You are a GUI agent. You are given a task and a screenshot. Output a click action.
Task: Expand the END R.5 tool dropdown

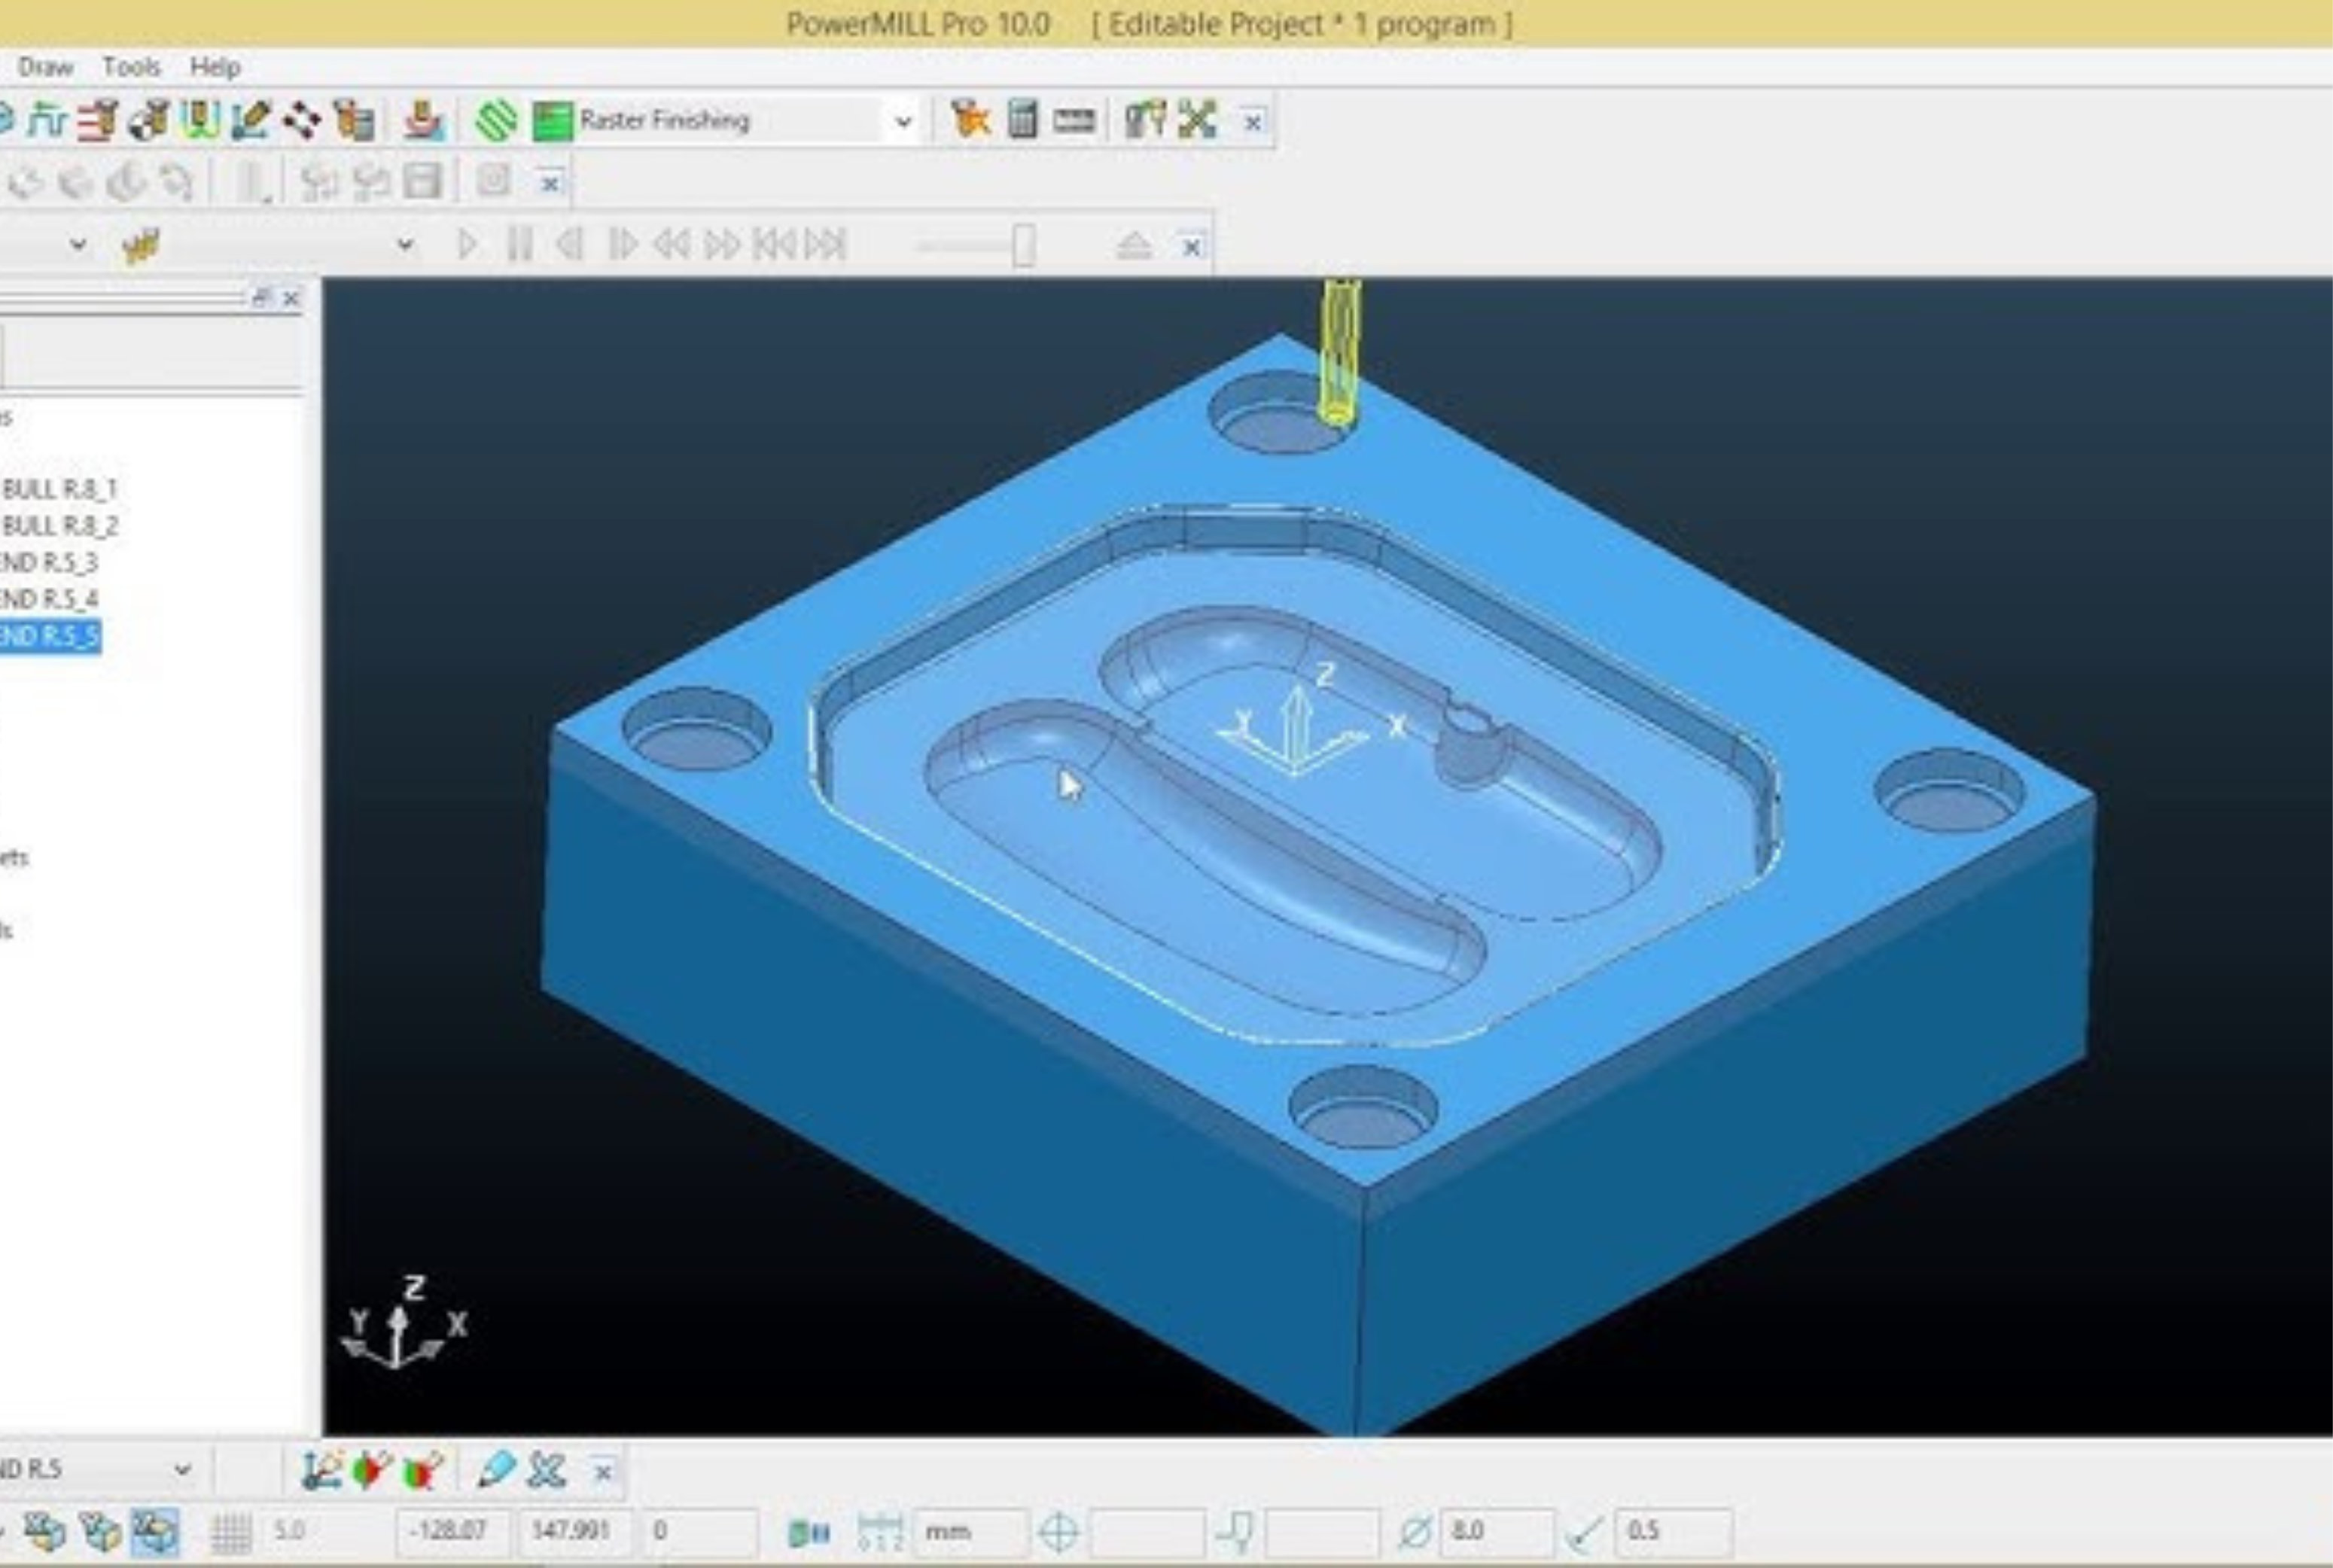182,1469
